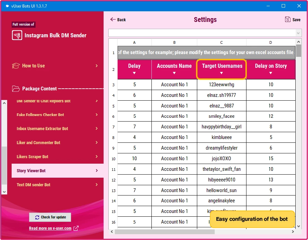
Task: Open the Delay on Story filter arrow
Action: pos(270,73)
